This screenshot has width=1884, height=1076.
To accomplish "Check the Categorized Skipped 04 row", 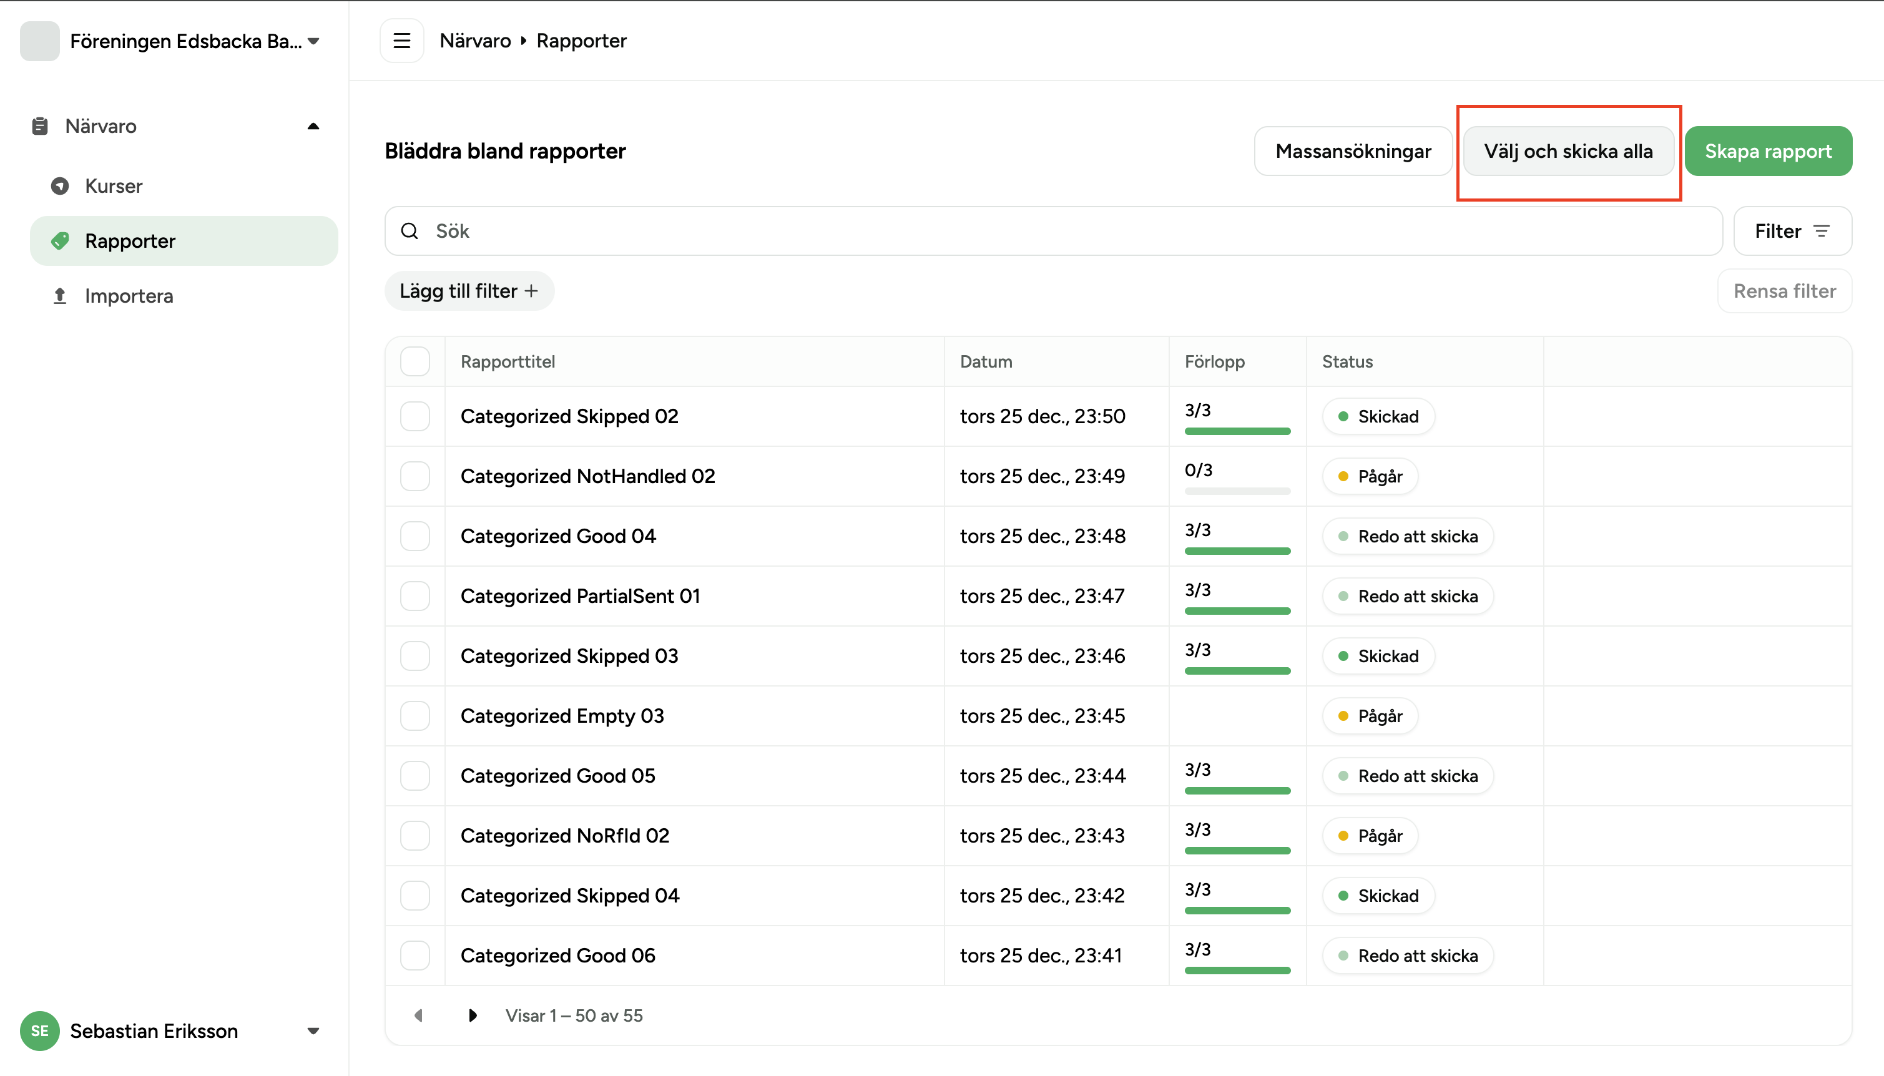I will coord(415,896).
